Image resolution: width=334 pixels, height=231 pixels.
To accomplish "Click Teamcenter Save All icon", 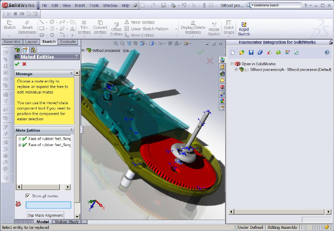I will 260,53.
